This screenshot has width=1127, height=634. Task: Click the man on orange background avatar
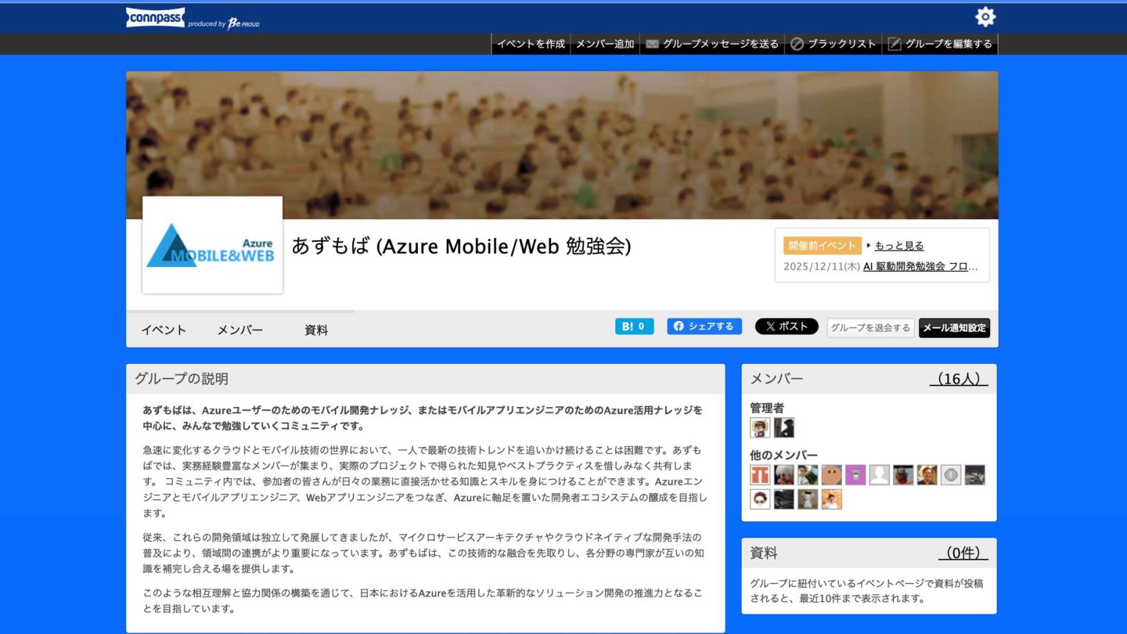pyautogui.click(x=831, y=499)
